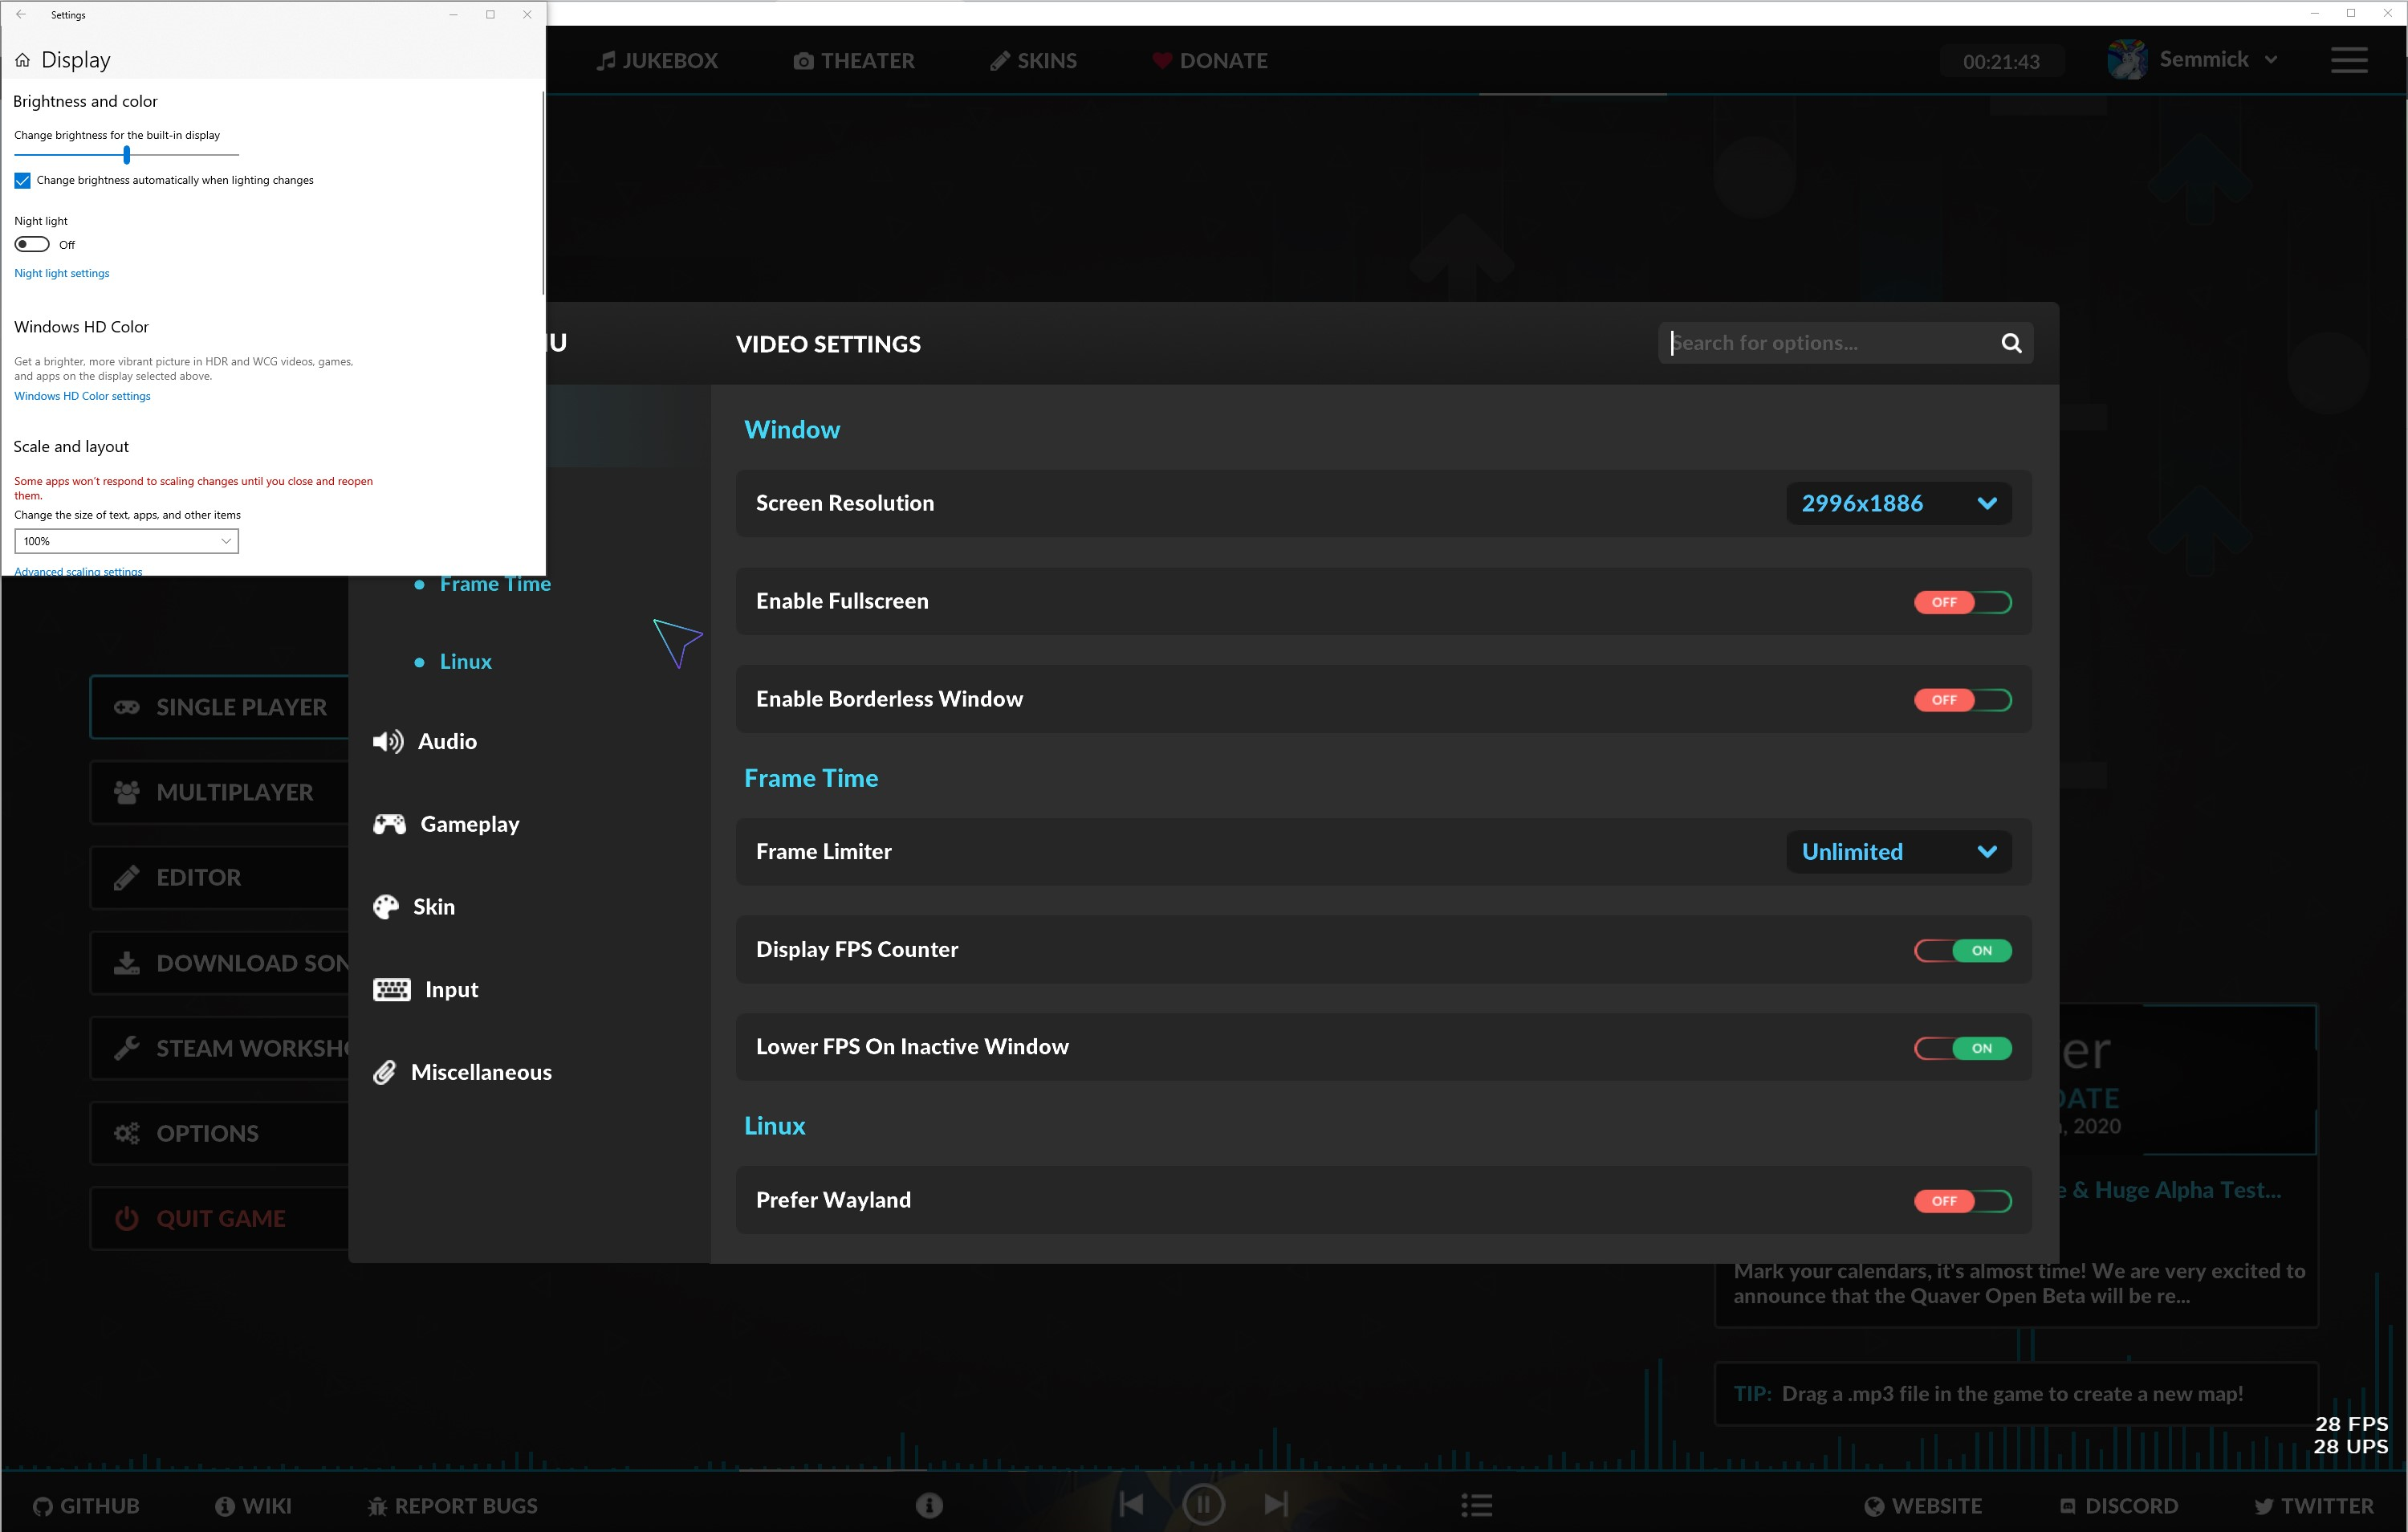Turn off Display FPS Counter
The width and height of the screenshot is (2408, 1532).
click(x=1962, y=951)
